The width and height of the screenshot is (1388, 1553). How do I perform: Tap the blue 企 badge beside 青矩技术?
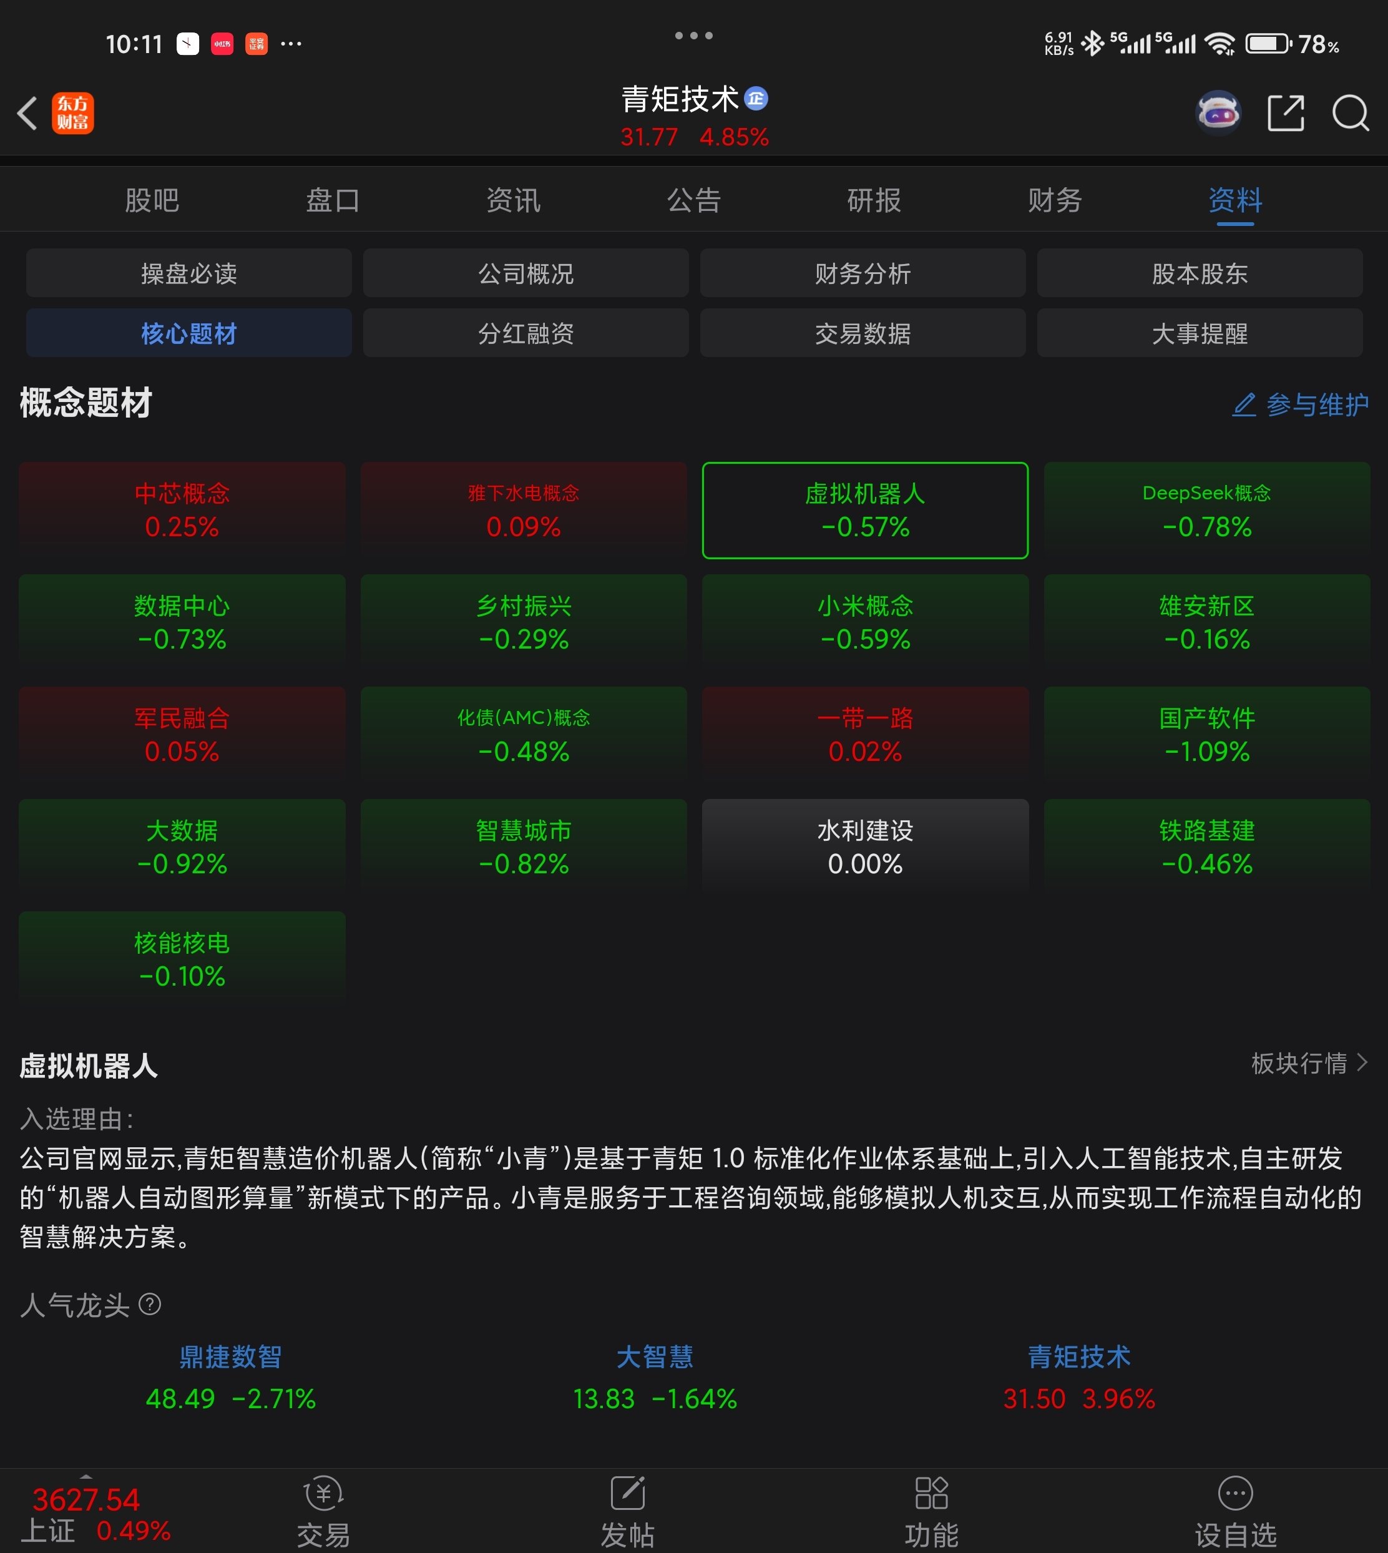point(756,99)
